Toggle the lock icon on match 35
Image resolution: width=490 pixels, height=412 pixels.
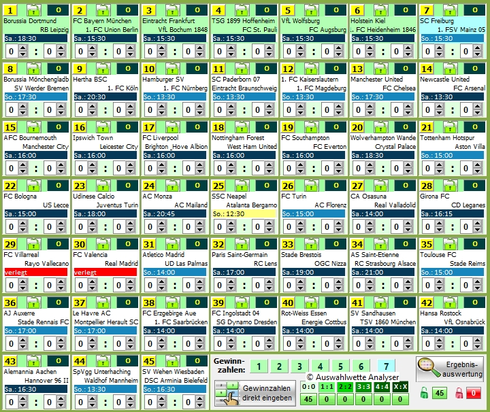pyautogui.click(x=450, y=244)
